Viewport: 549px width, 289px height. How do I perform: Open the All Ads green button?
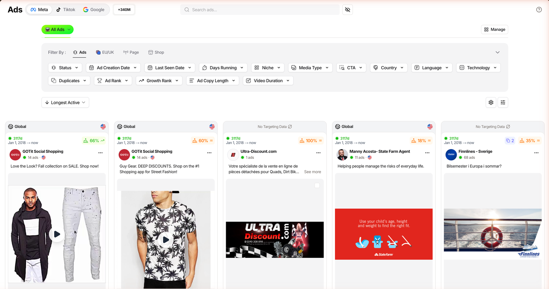[x=58, y=29]
